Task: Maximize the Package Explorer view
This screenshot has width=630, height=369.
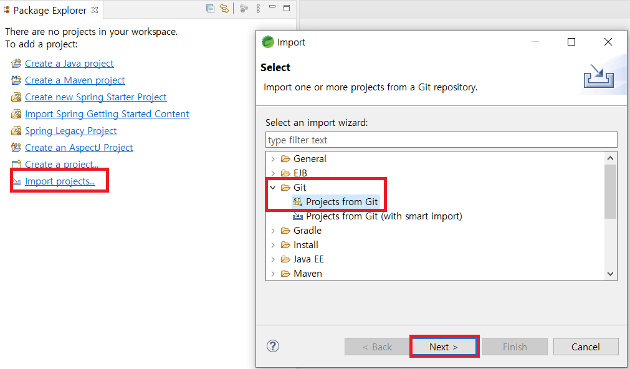Action: pos(287,8)
